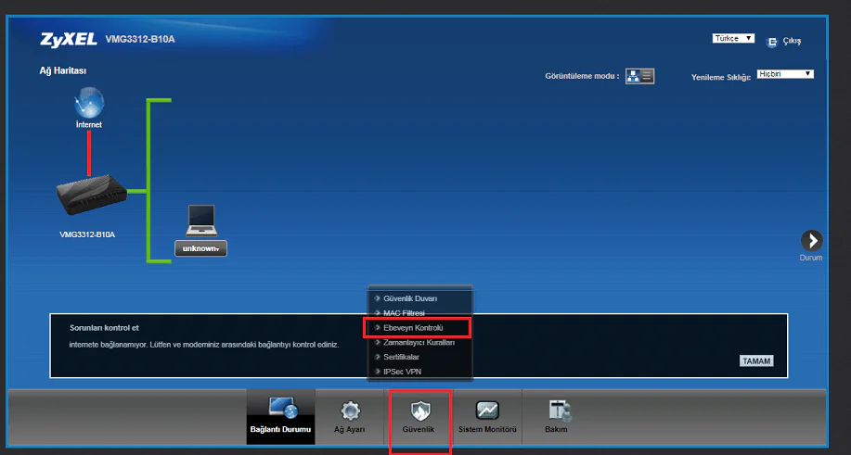Screen dimensions: 851x455
Task: Open the Yenileme Sıklığı dropdown
Action: click(785, 74)
